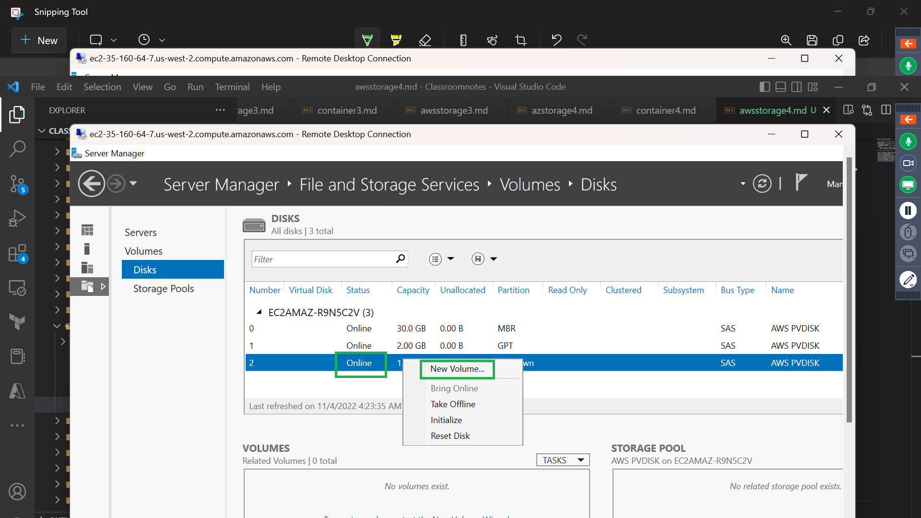Select the highlighter tool in Snipping Tool
This screenshot has height=518, width=921.
click(x=396, y=40)
